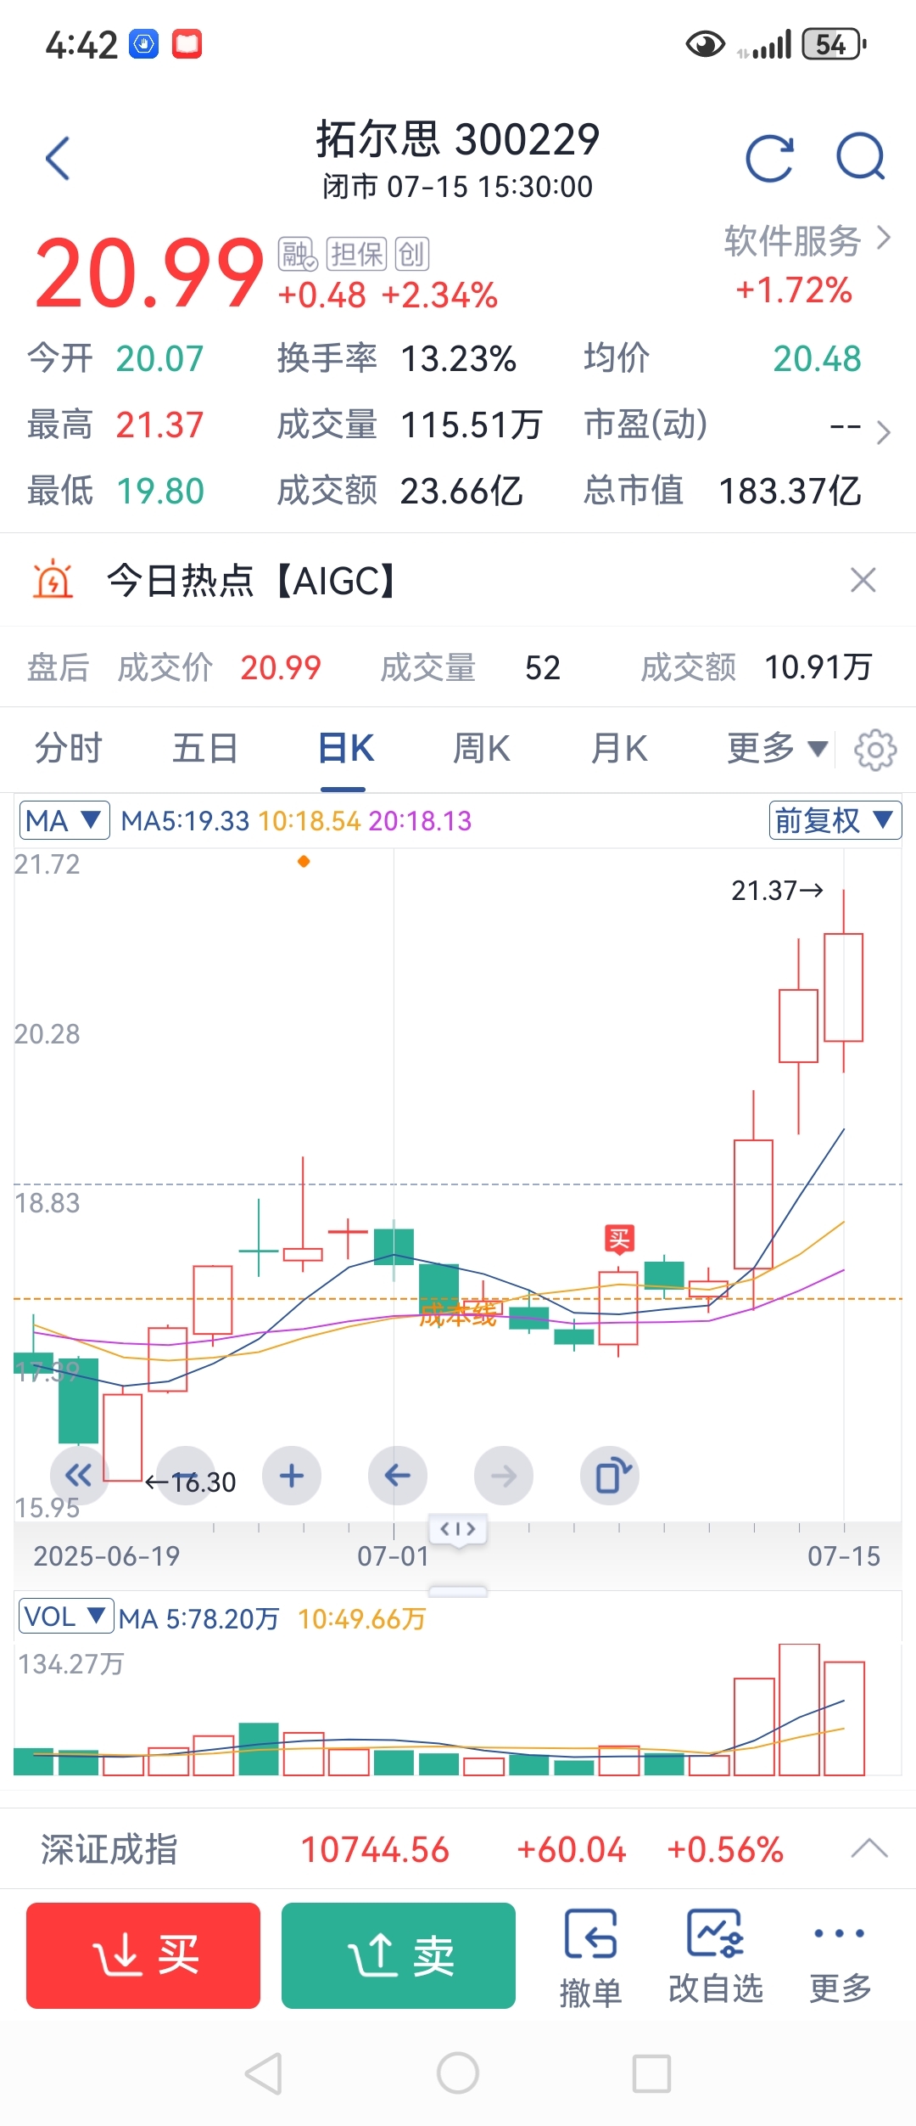This screenshot has height=2126, width=916.
Task: Tap the 成交额 23.66亿 value
Action: click(461, 491)
